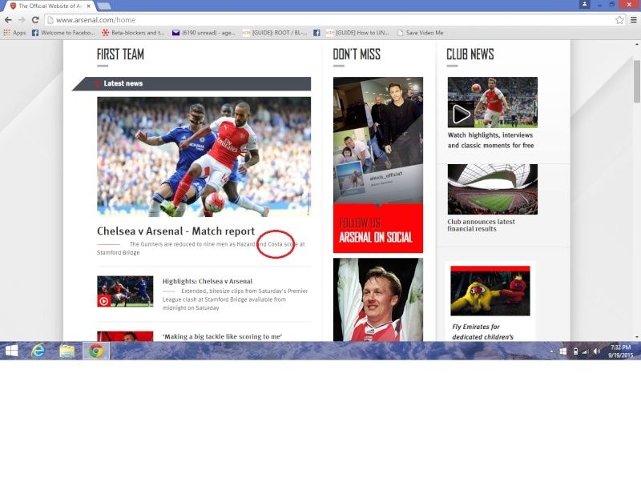
Task: Open the GUIDE How to UN bookmark
Action: [x=357, y=33]
